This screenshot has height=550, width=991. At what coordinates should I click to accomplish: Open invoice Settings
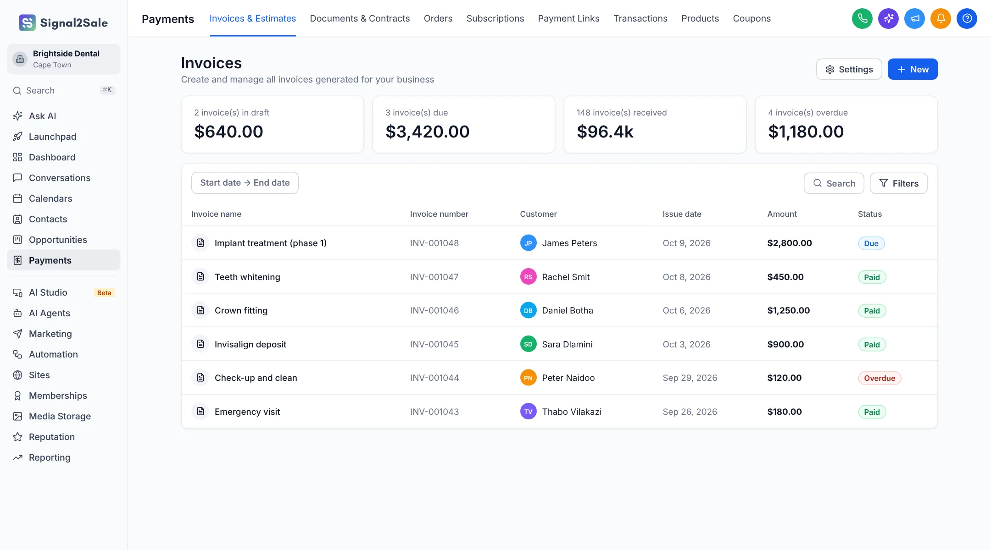(849, 69)
